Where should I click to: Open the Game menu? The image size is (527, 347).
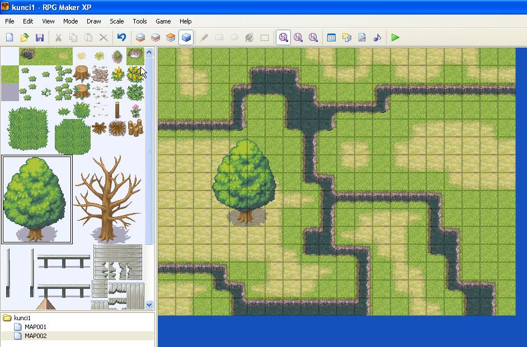[x=162, y=21]
